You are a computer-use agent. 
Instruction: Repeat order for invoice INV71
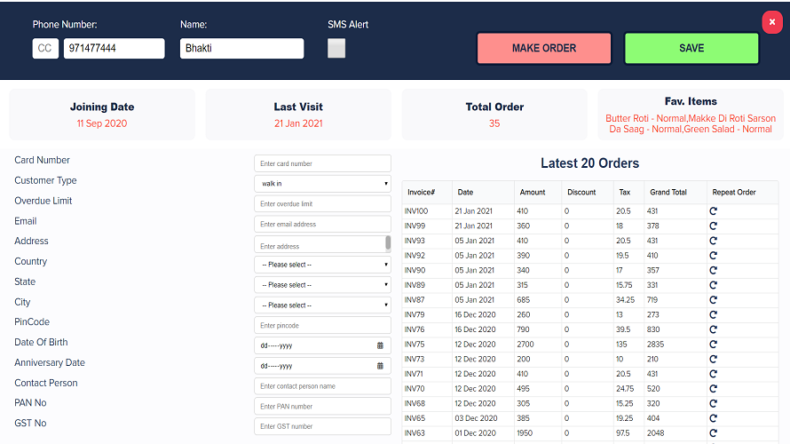tap(713, 374)
